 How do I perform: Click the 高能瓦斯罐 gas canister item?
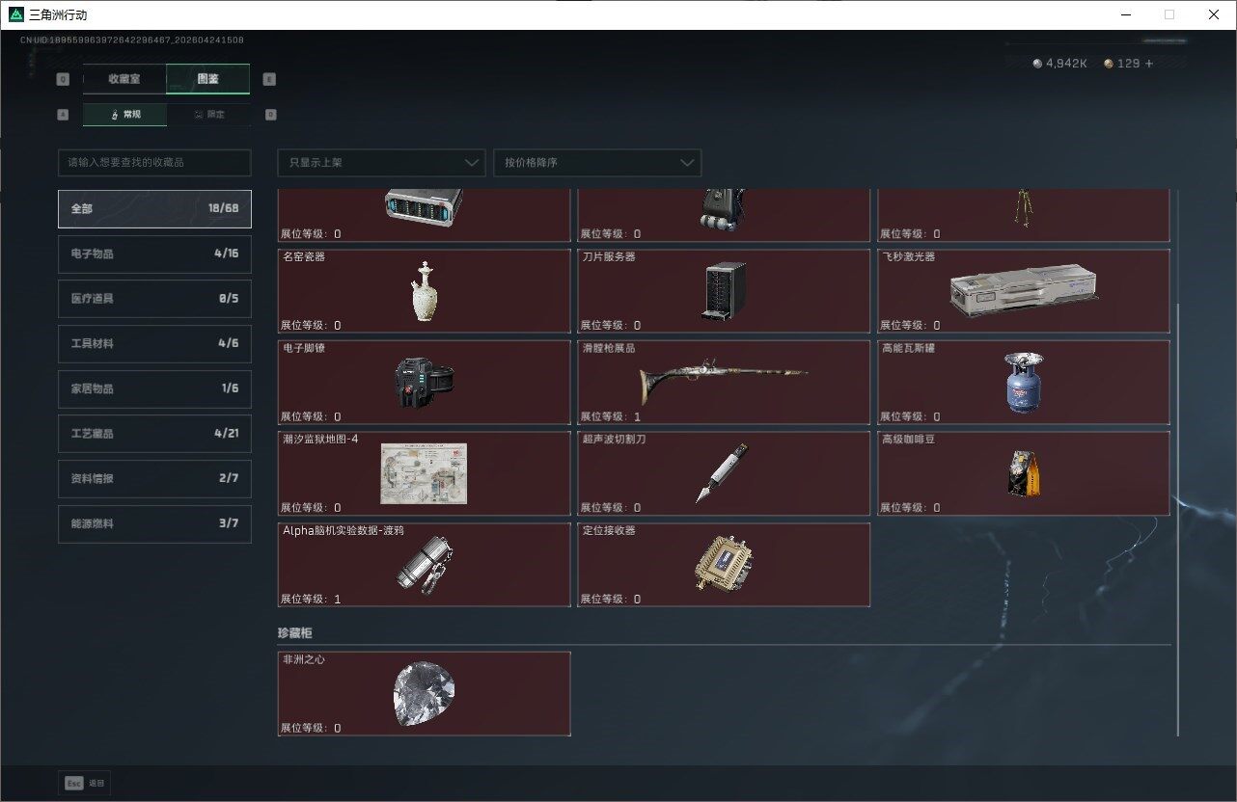click(x=1024, y=383)
